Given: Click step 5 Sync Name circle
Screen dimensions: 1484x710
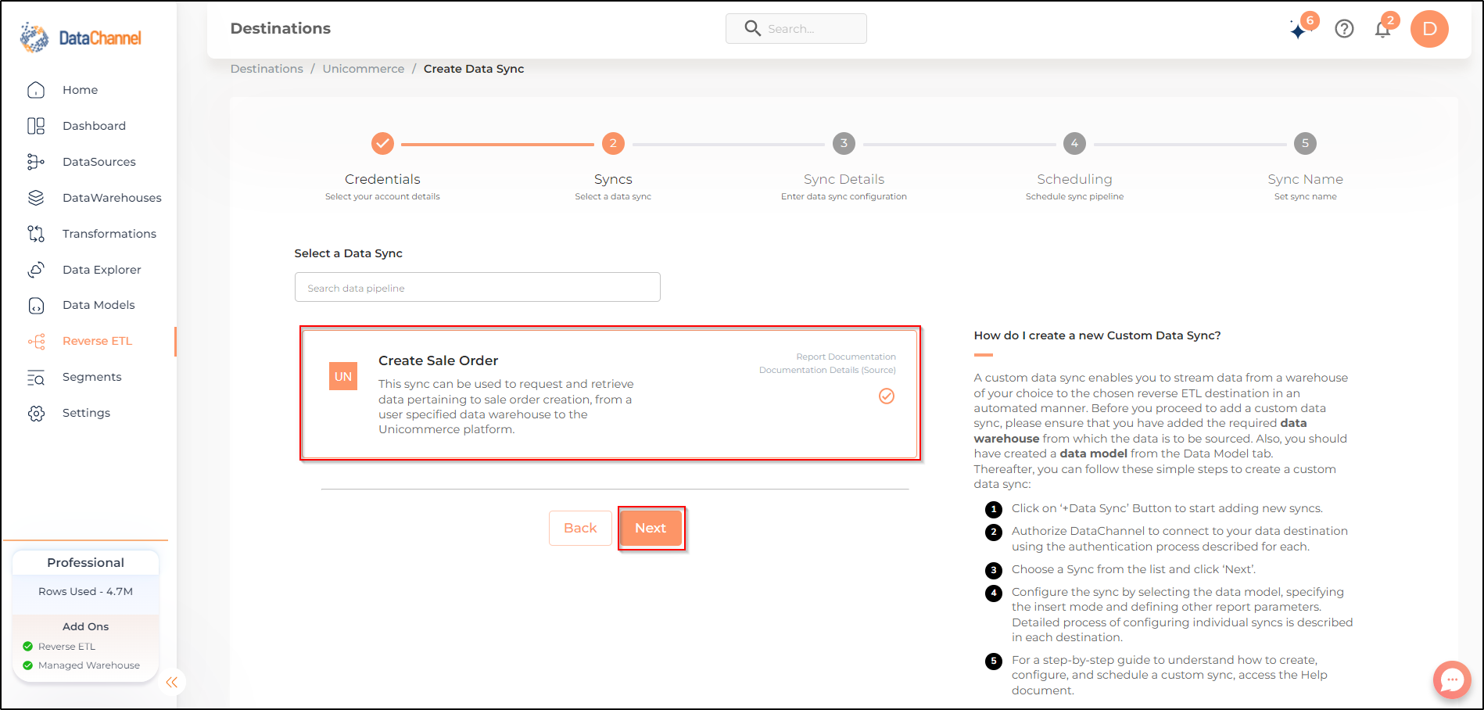Looking at the screenshot, I should point(1305,143).
